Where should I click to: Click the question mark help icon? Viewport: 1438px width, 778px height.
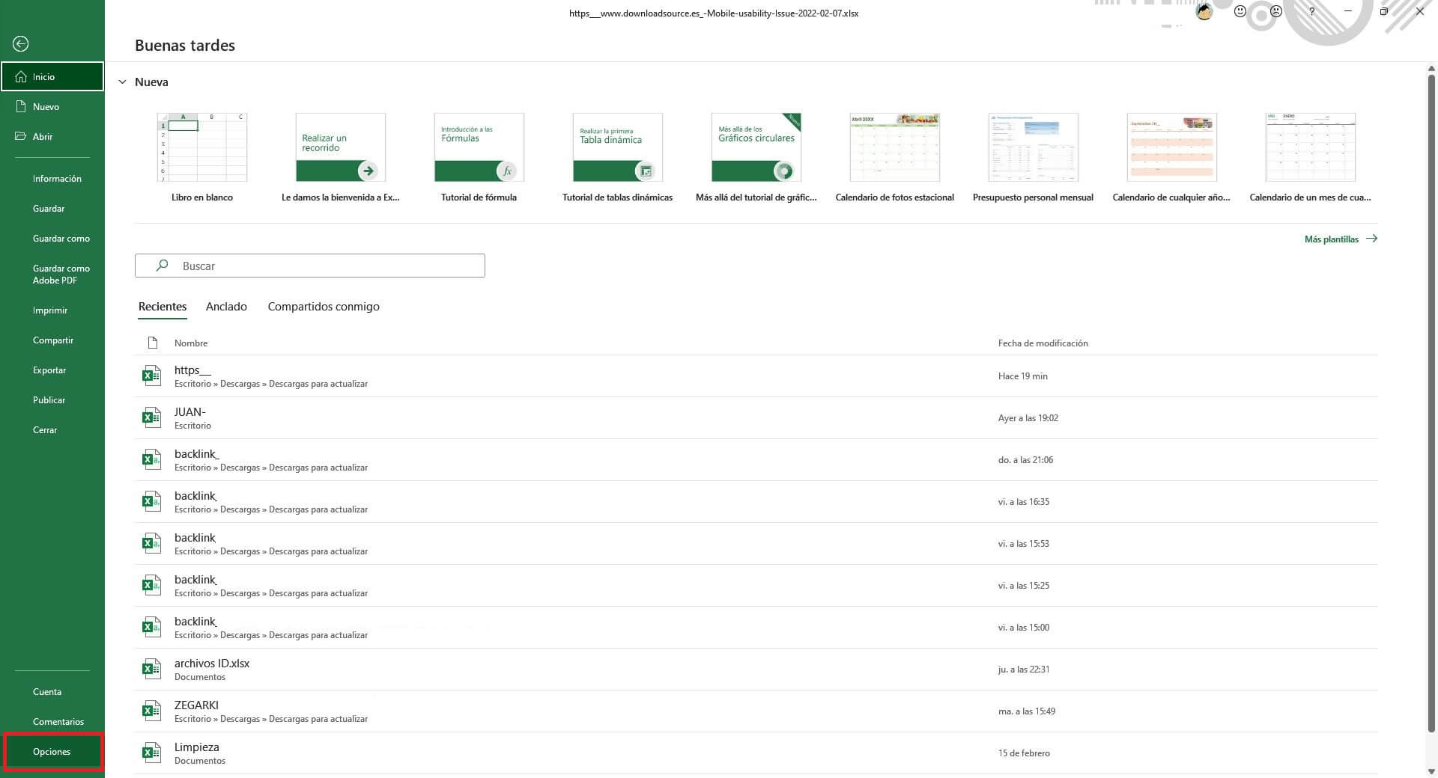(x=1311, y=11)
